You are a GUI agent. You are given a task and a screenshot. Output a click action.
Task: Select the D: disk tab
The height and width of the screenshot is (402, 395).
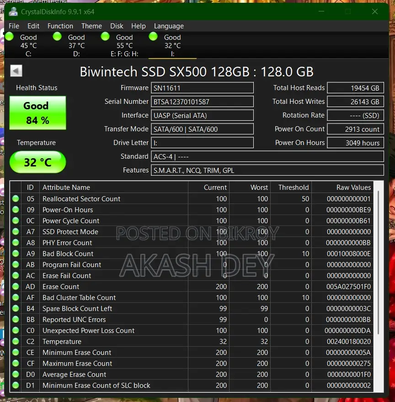click(x=76, y=45)
